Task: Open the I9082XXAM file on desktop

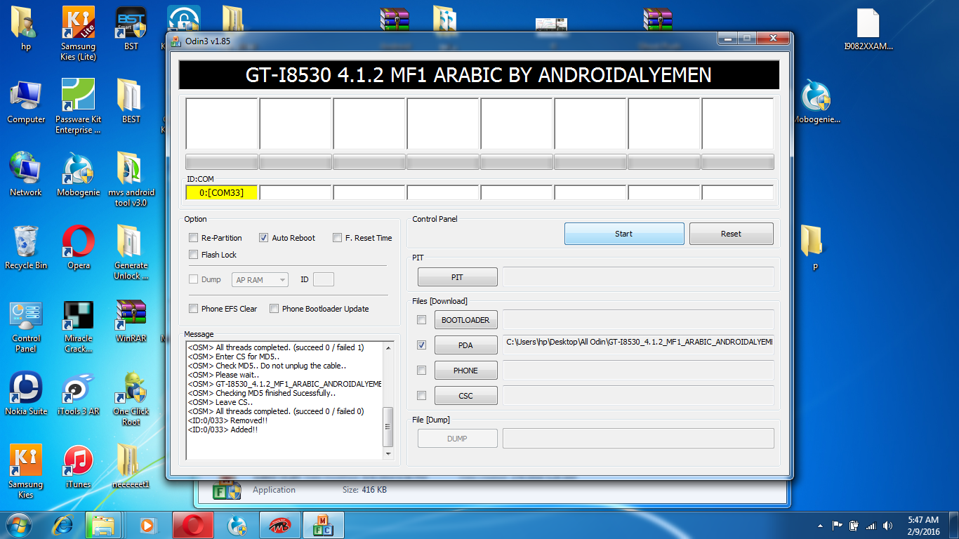Action: (868, 29)
